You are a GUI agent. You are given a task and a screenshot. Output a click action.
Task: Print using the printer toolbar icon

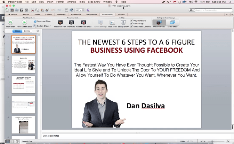(x=26, y=10)
